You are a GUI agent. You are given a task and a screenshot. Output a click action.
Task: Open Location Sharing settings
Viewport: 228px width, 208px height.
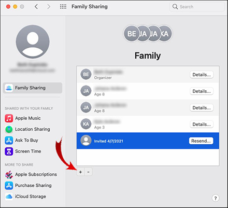(27, 129)
